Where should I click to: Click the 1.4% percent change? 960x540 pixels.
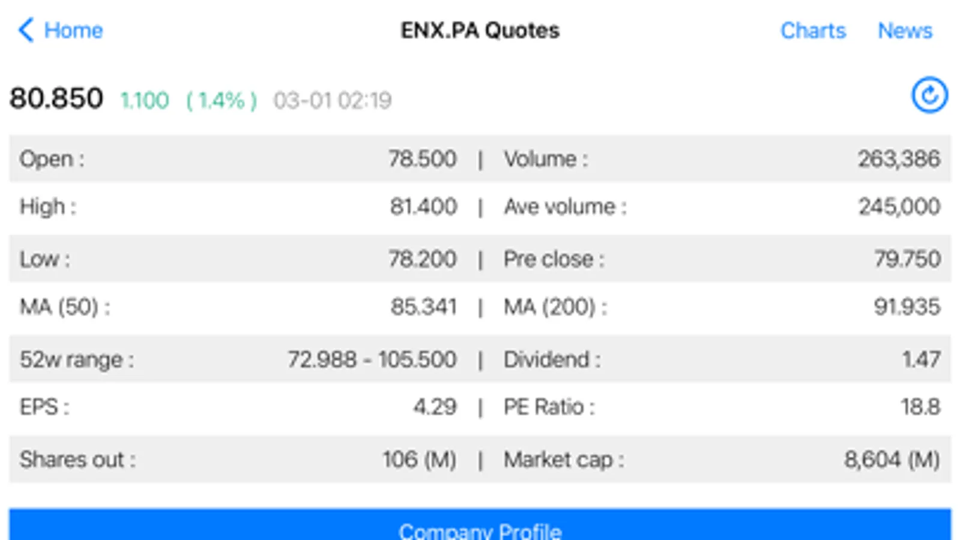[x=222, y=100]
